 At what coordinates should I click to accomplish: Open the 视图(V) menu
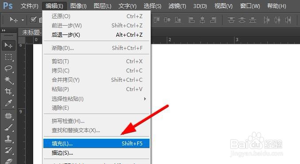pos(223,6)
